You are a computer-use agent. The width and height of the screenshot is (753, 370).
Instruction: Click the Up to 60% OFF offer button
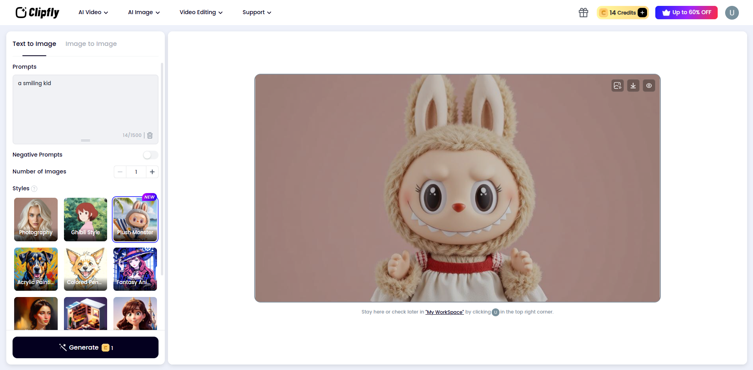coord(686,13)
